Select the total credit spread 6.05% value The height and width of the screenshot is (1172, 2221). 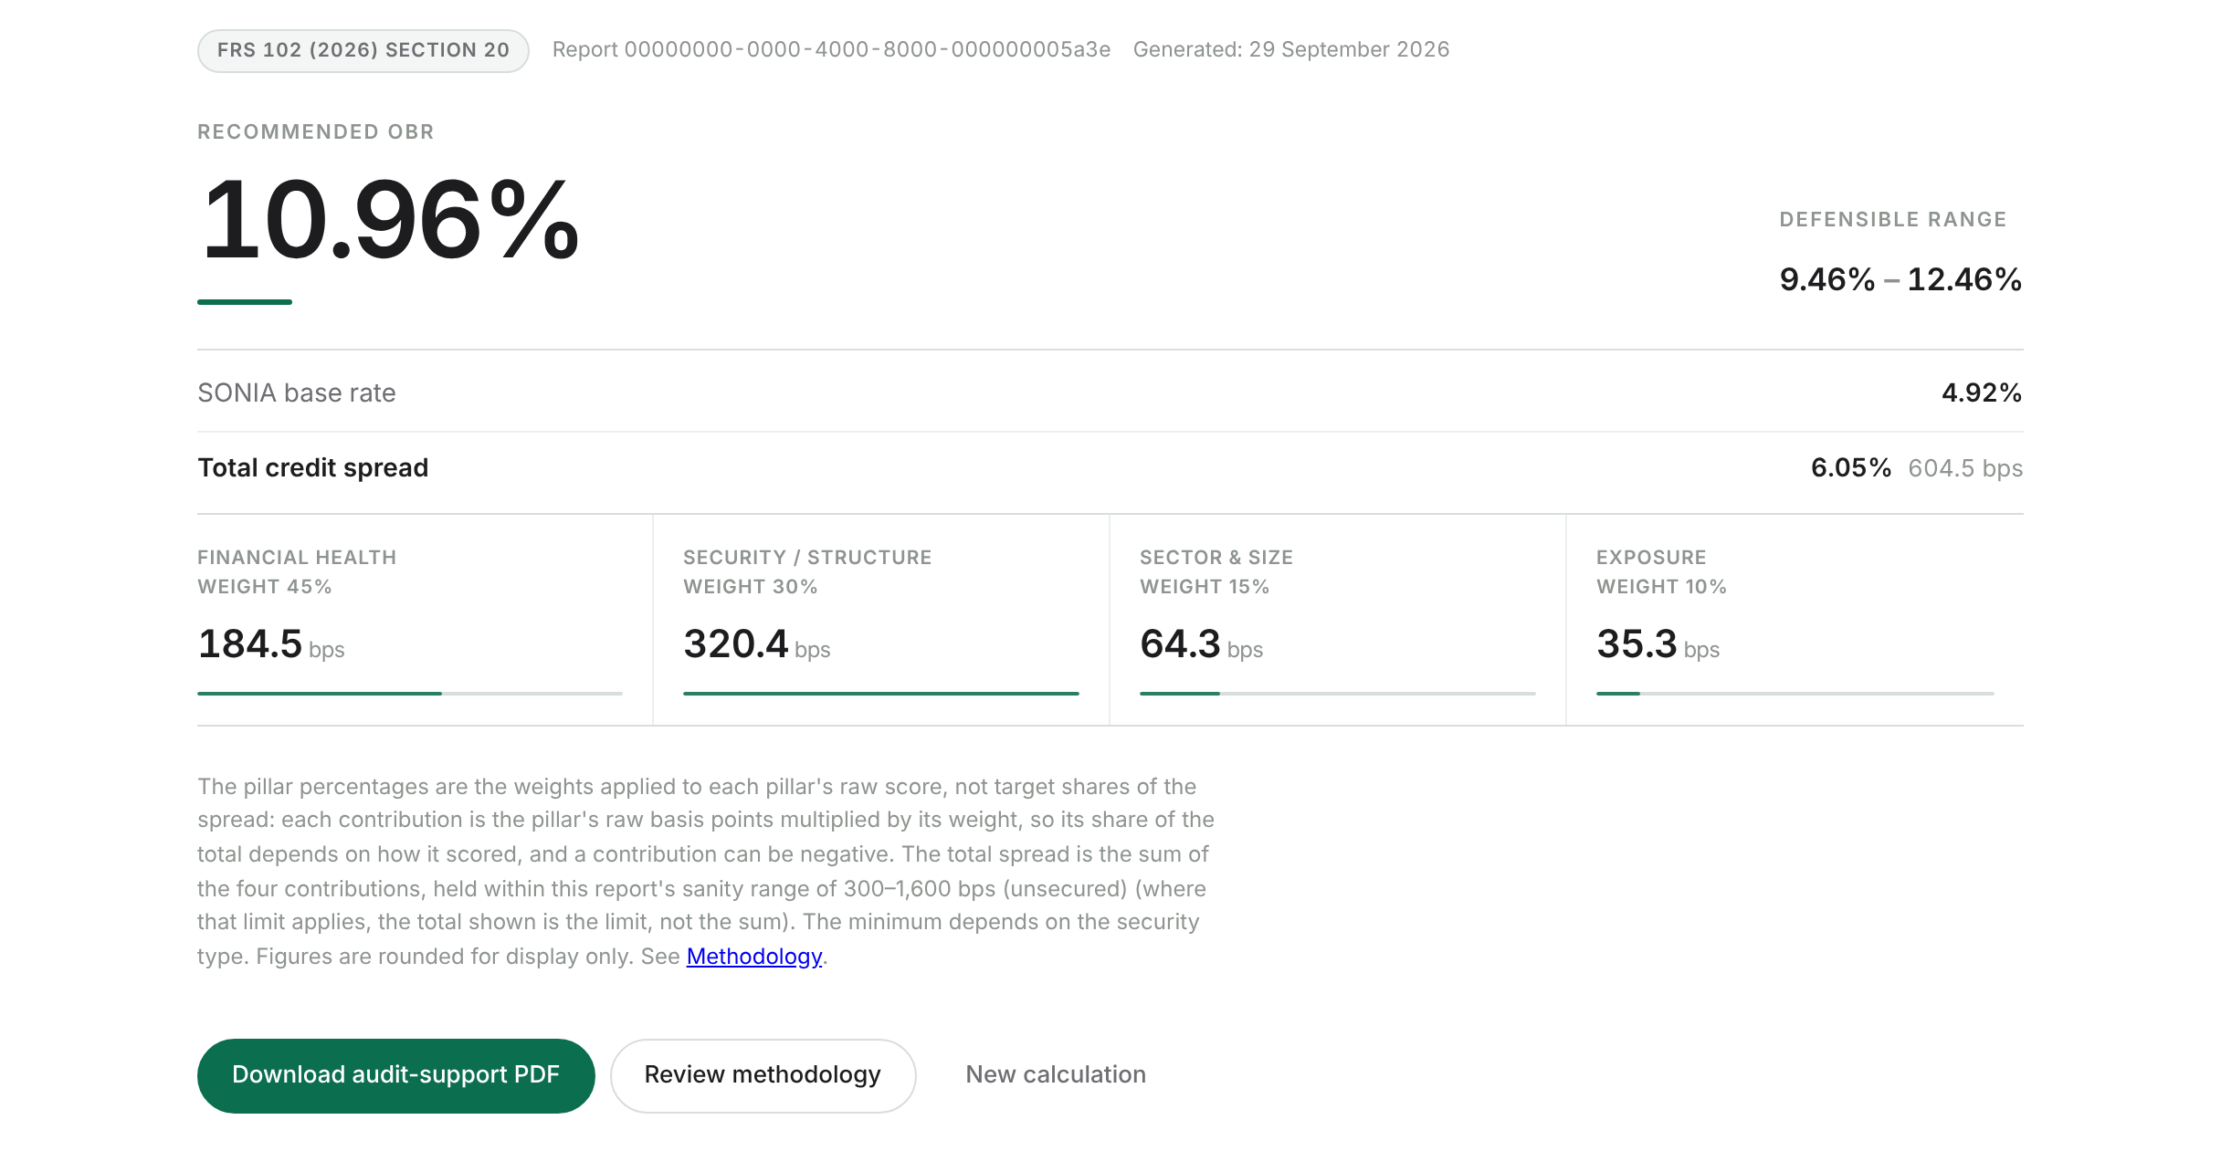pos(1851,467)
